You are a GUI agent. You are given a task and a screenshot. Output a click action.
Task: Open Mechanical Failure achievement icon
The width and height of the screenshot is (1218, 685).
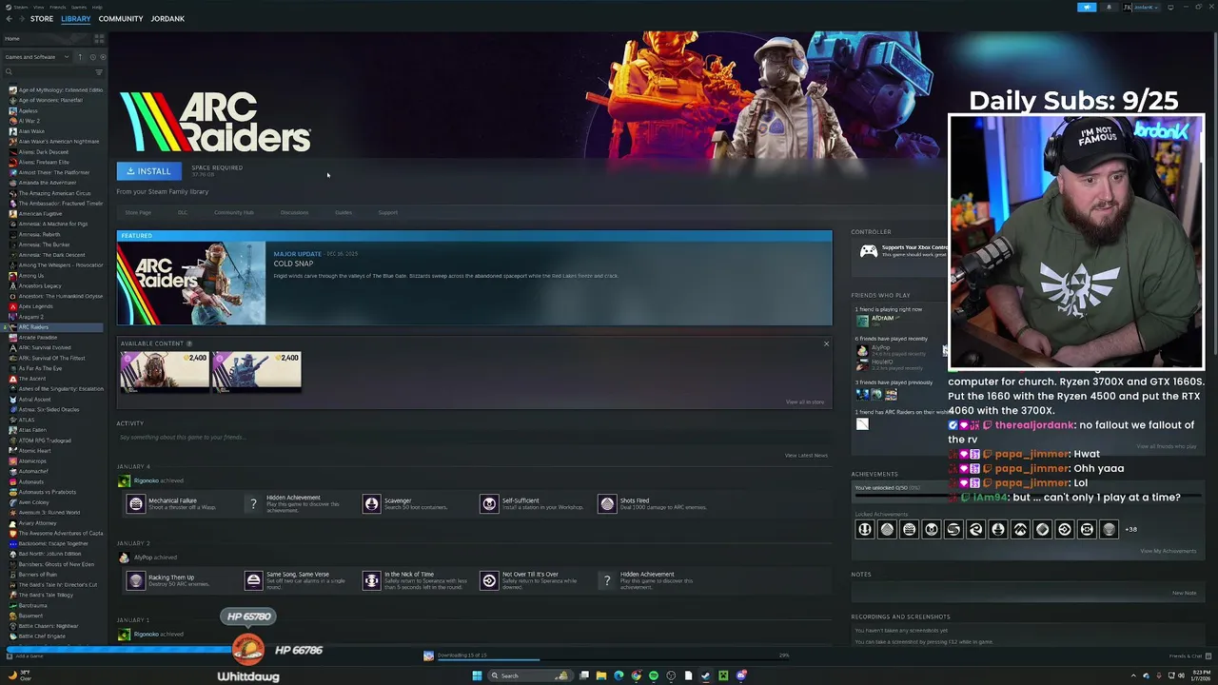(x=136, y=504)
